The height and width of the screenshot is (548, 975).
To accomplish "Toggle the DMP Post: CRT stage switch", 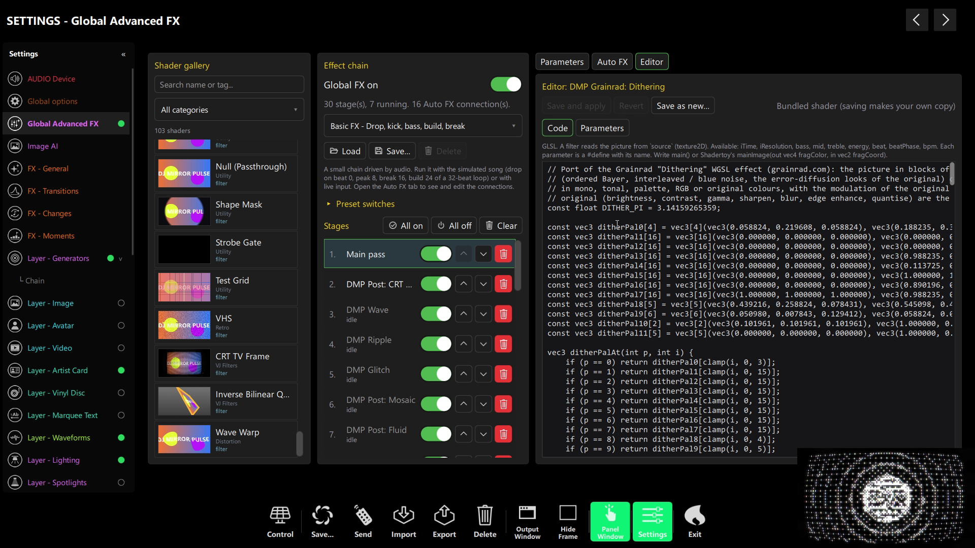I will 436,284.
